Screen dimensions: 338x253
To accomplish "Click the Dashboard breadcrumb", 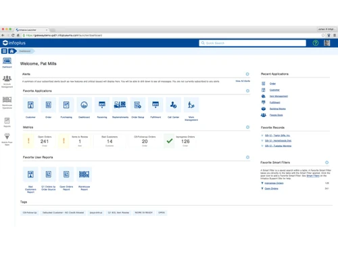I will click(x=25, y=51).
